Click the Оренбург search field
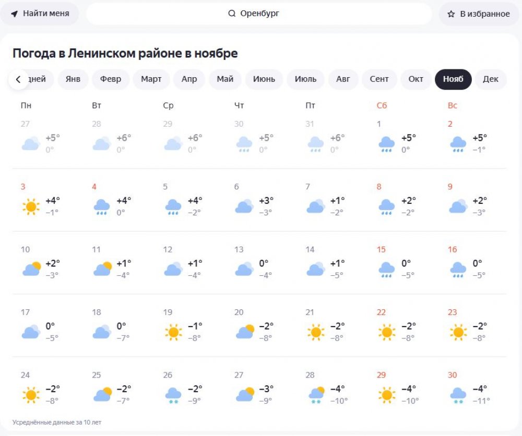 259,14
